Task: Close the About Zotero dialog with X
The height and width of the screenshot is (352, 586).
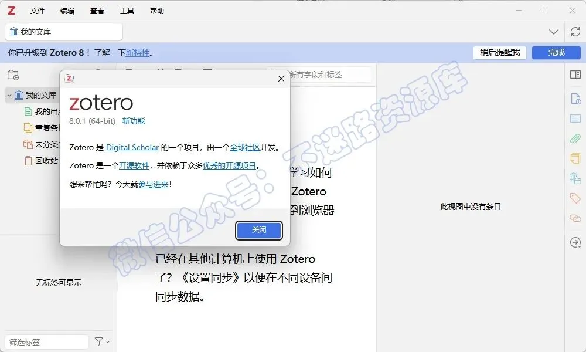Action: (281, 79)
